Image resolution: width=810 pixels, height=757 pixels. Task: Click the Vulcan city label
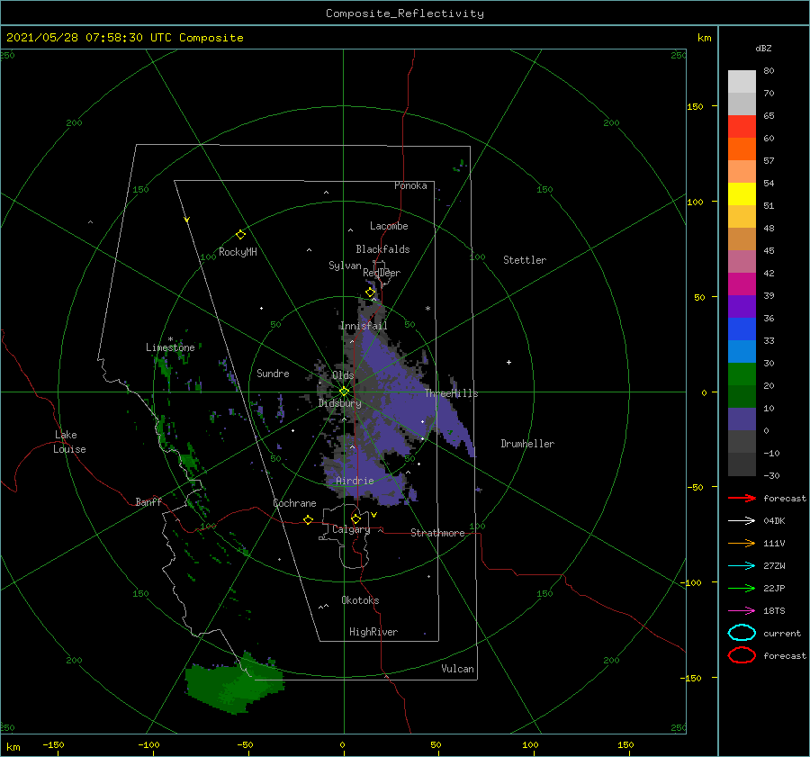[x=458, y=669]
